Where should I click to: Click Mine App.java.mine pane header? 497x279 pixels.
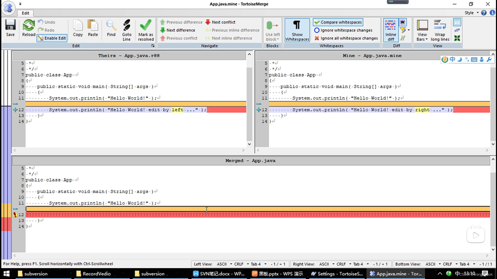(372, 56)
